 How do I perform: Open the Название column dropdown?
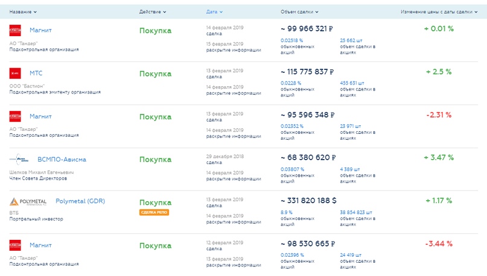pos(23,12)
